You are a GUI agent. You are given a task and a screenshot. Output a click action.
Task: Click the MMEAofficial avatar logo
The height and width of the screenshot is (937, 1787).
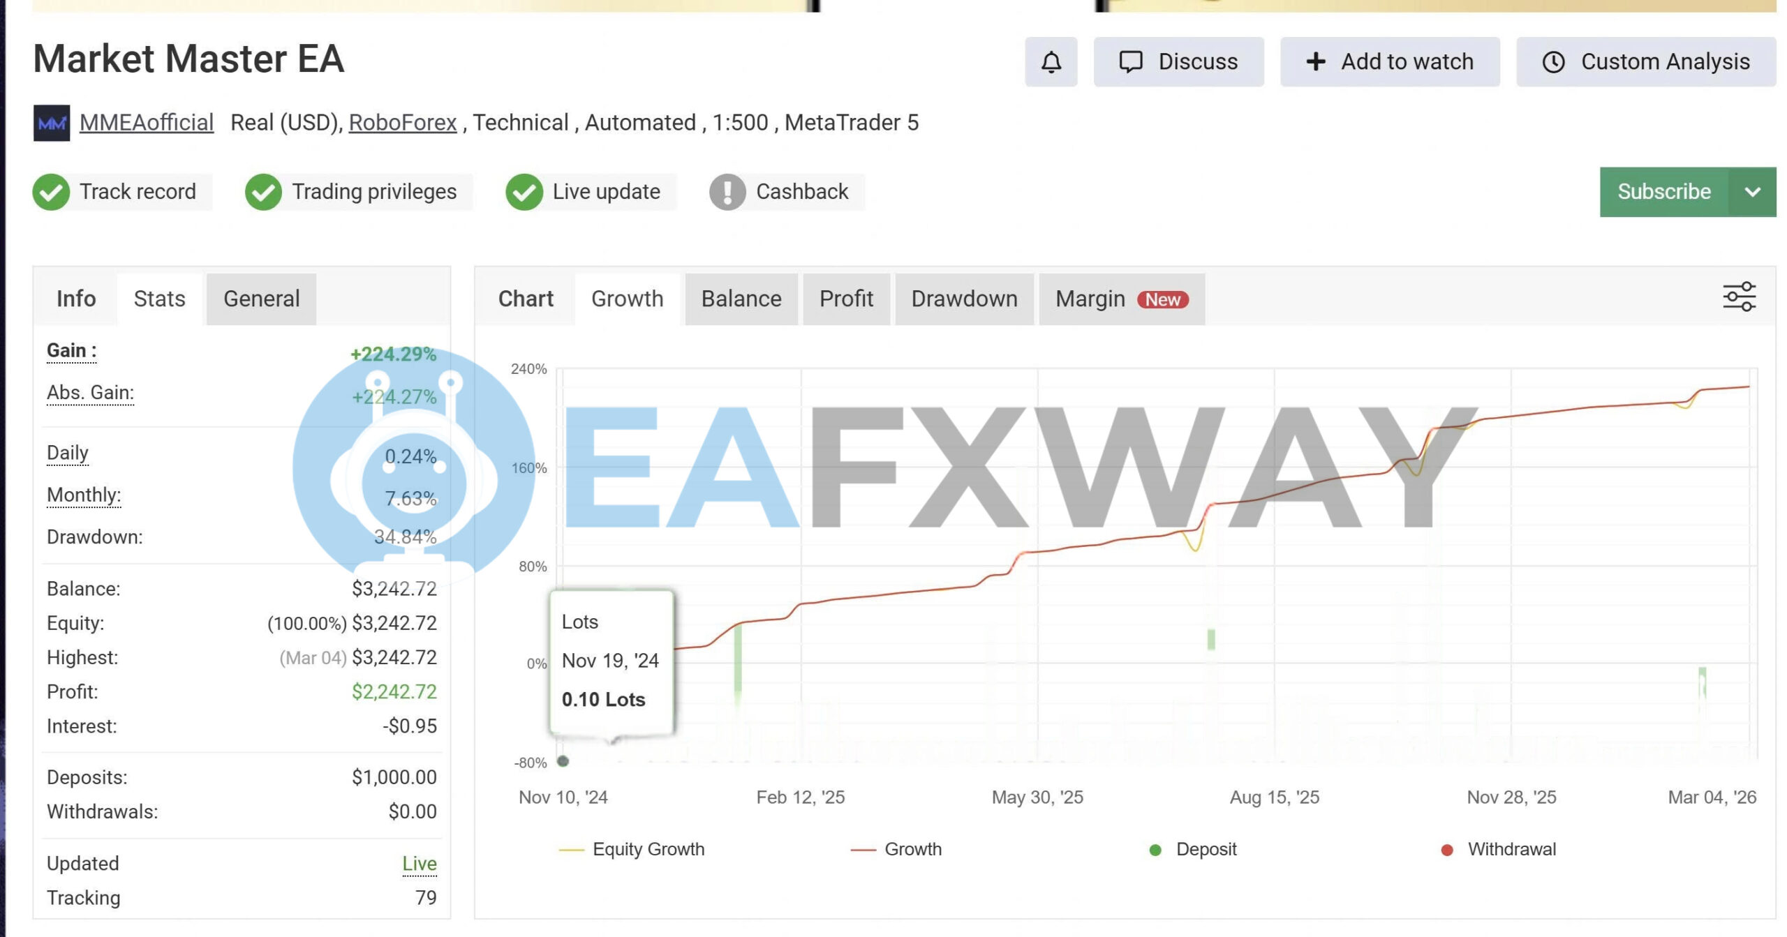52,123
